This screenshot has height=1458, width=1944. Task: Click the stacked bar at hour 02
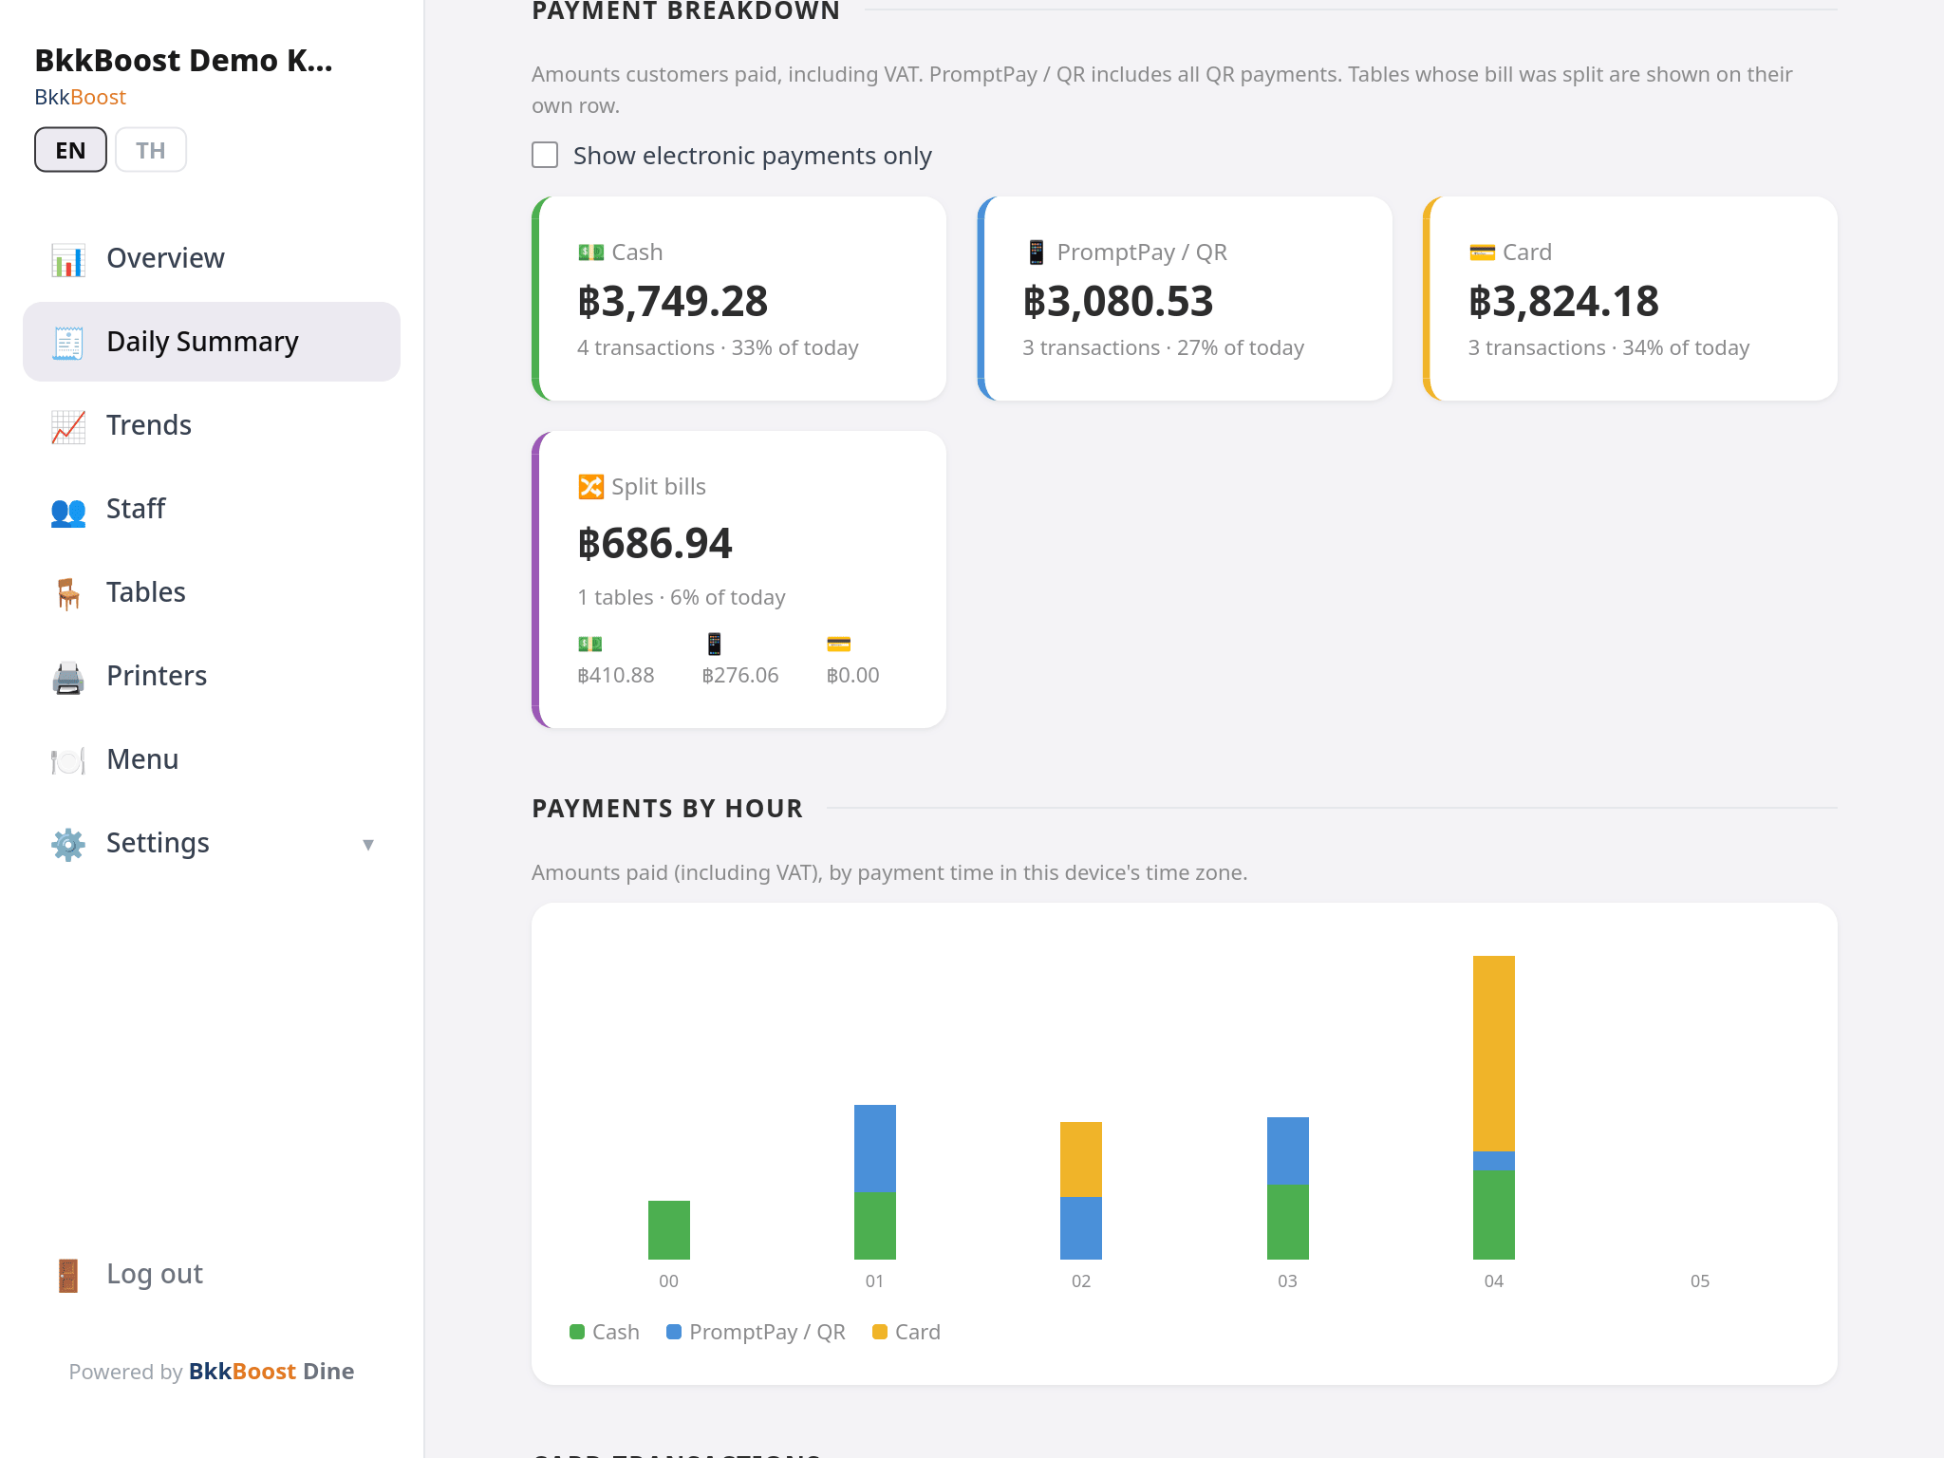point(1080,1190)
